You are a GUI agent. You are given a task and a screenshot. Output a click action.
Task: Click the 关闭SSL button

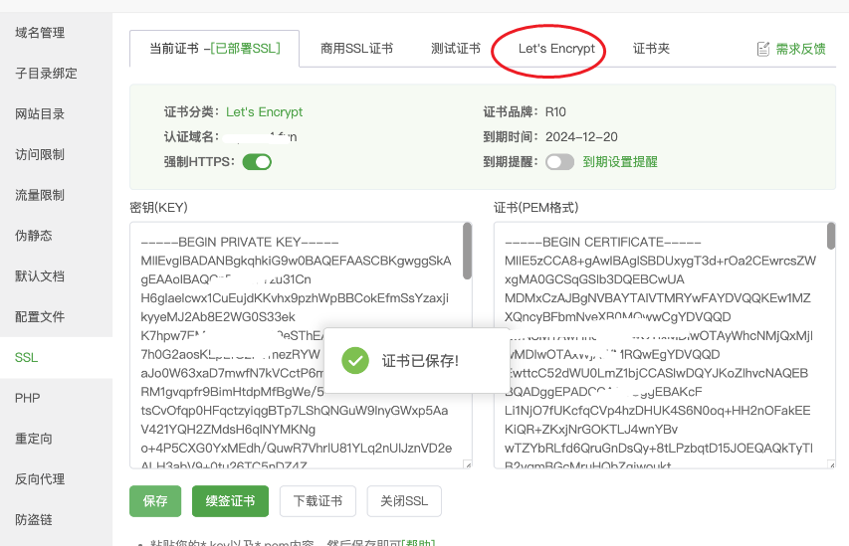[404, 501]
